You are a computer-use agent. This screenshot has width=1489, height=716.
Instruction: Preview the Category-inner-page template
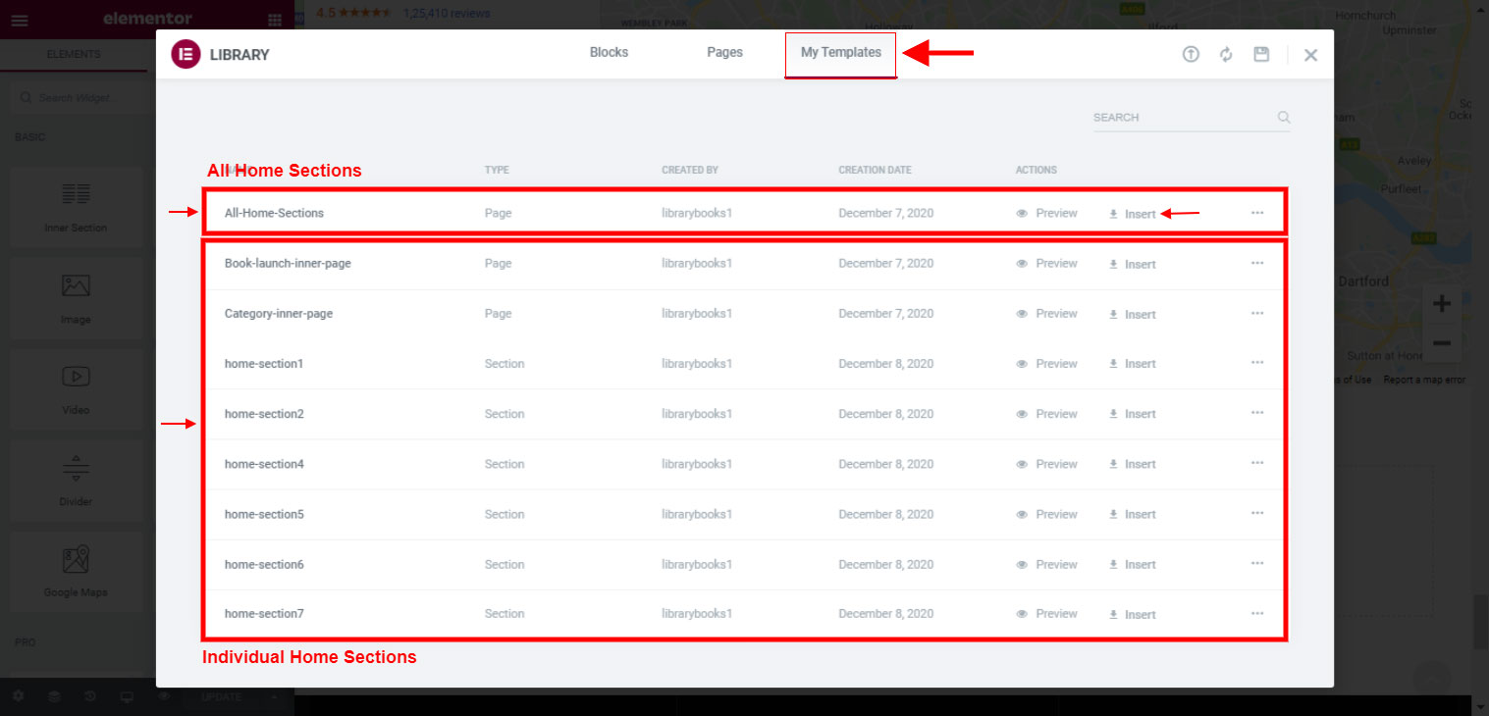[1046, 314]
